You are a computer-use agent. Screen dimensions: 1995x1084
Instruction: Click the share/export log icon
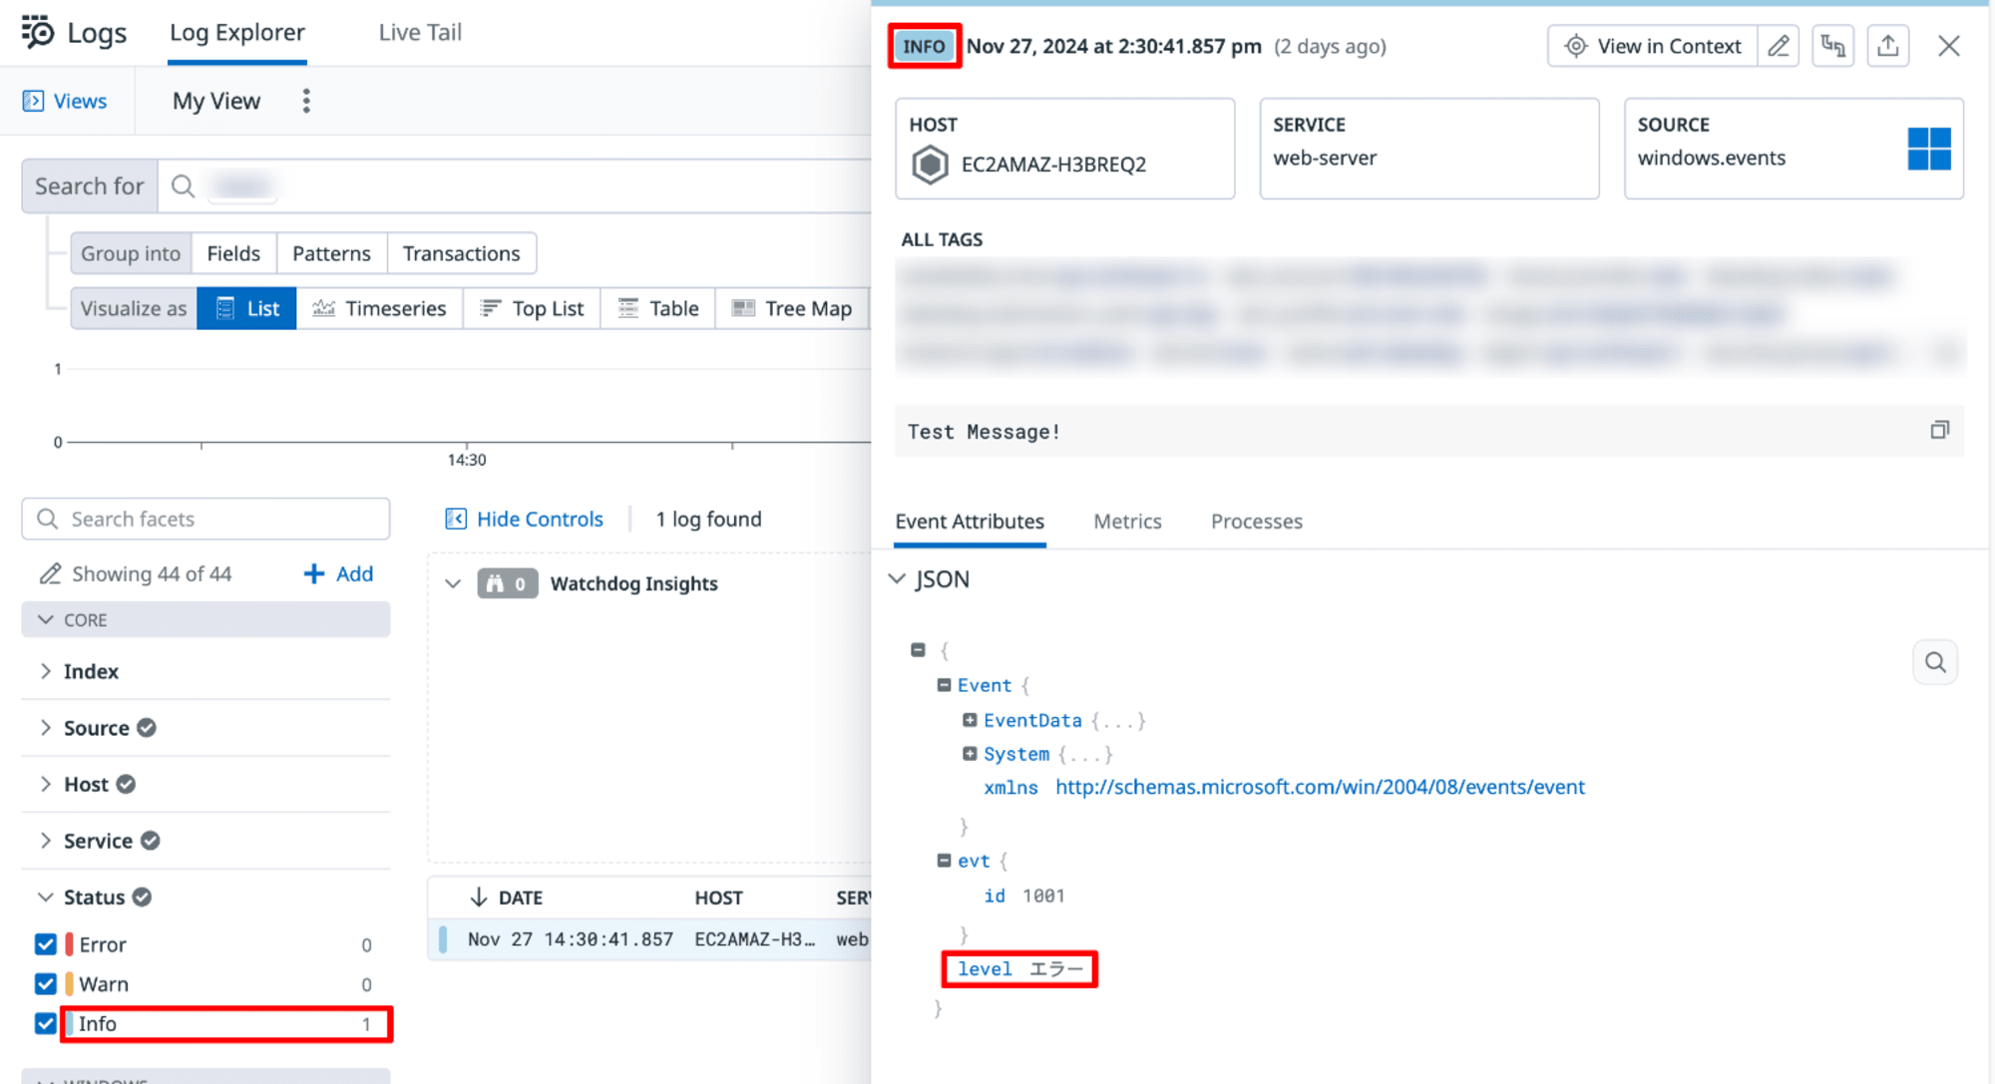point(1888,46)
